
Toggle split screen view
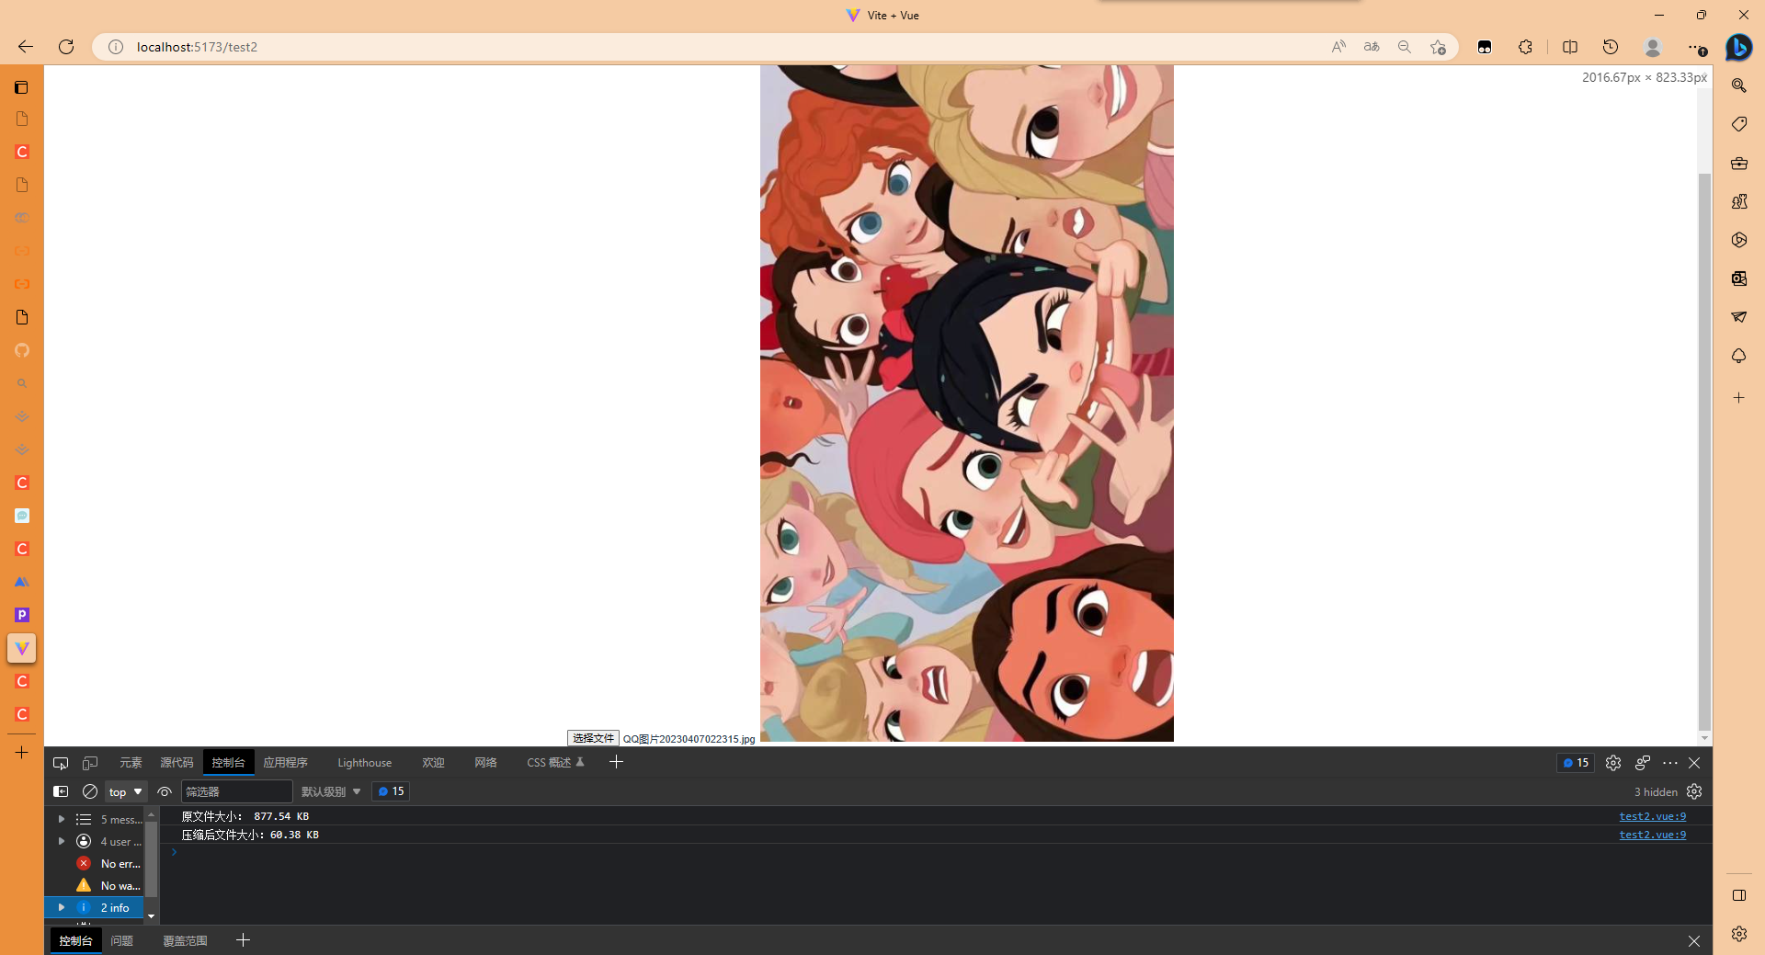click(x=1570, y=47)
